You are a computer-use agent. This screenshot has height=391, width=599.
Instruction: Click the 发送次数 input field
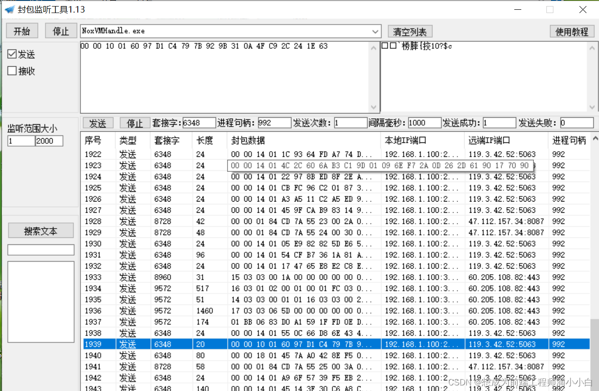pyautogui.click(x=350, y=123)
